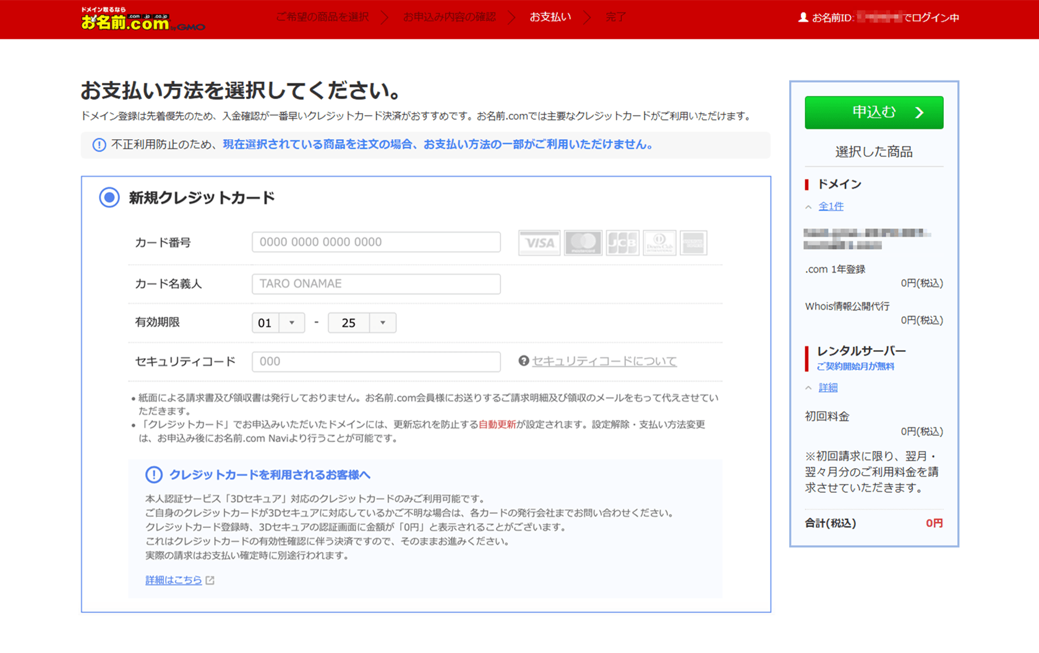Click the security code help question icon
This screenshot has height=653, width=1039.
click(x=524, y=361)
